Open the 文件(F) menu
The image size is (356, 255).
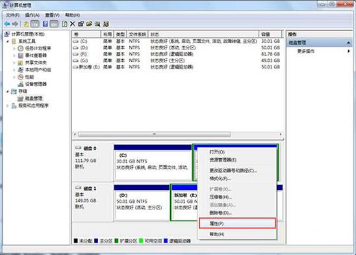tap(12, 15)
